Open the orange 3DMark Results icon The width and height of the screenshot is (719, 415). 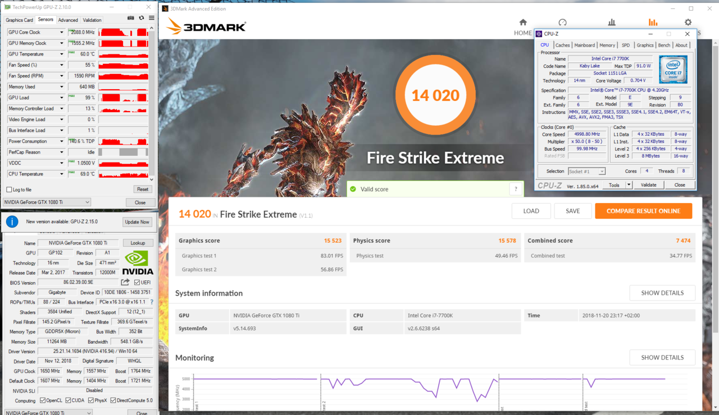pyautogui.click(x=653, y=22)
